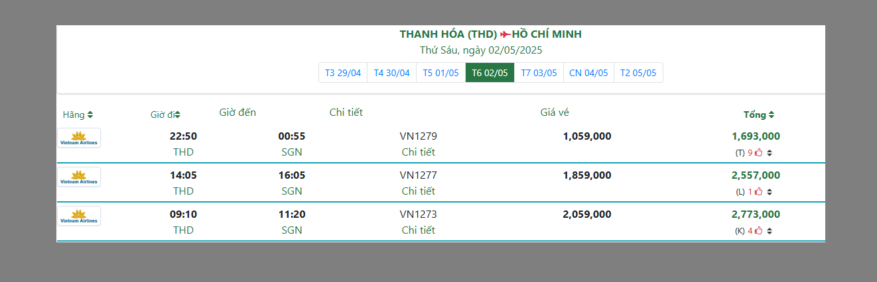
Task: Sort flights by Hãng column arrows
Action: (90, 115)
